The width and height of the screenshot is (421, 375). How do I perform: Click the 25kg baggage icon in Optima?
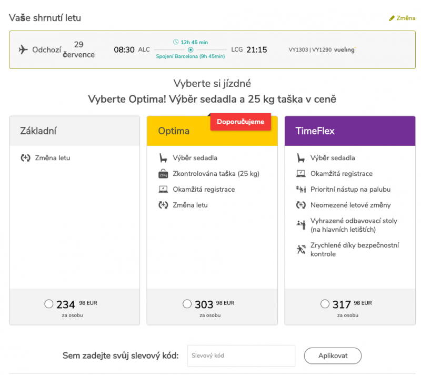[x=163, y=174]
